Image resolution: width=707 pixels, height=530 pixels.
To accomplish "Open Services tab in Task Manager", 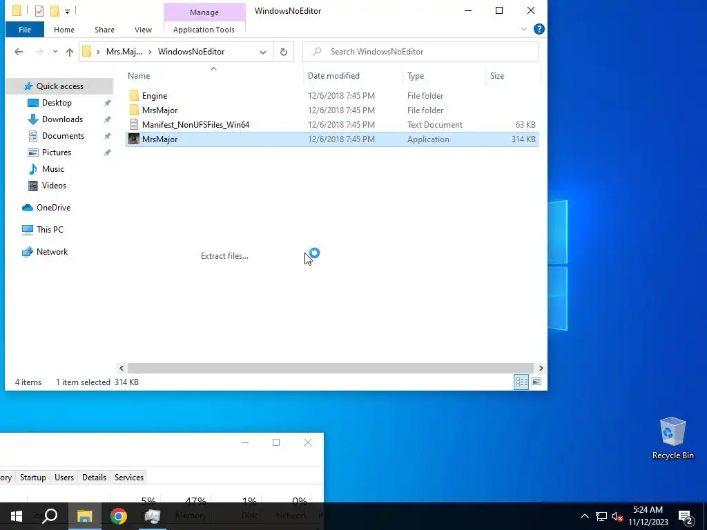I will pos(129,478).
